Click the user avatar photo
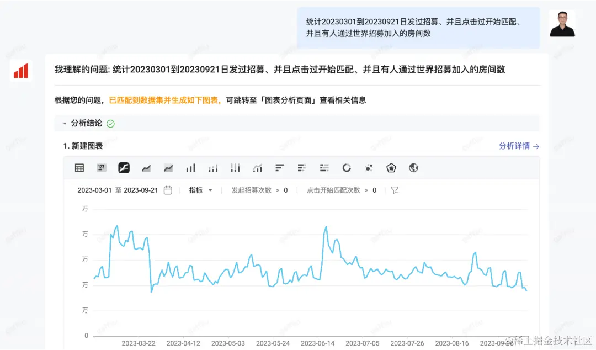596x350 pixels. point(562,24)
